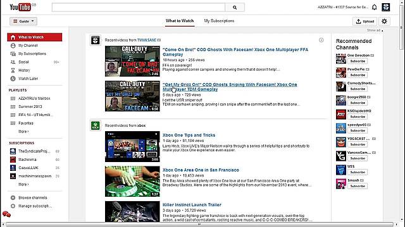
Task: Play "Get My Grizz On" thumbnail
Action: tap(132, 96)
